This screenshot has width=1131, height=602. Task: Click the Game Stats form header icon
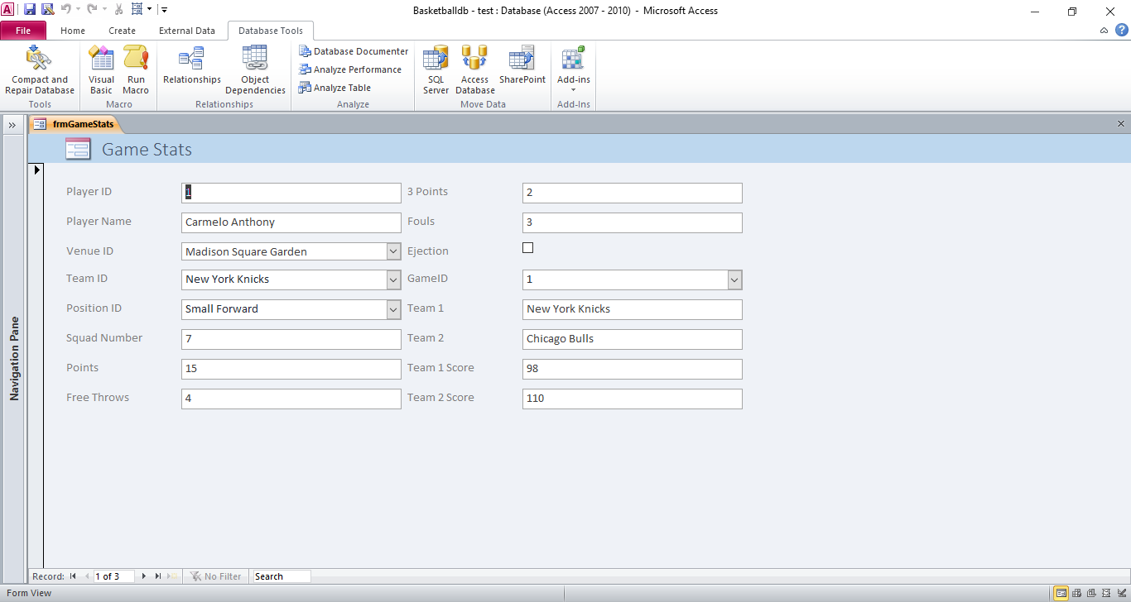click(78, 149)
